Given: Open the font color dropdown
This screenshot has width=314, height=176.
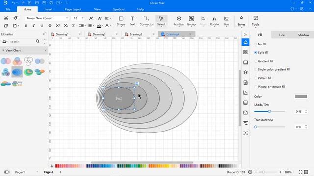Looking at the screenshot, I should 110,26.
